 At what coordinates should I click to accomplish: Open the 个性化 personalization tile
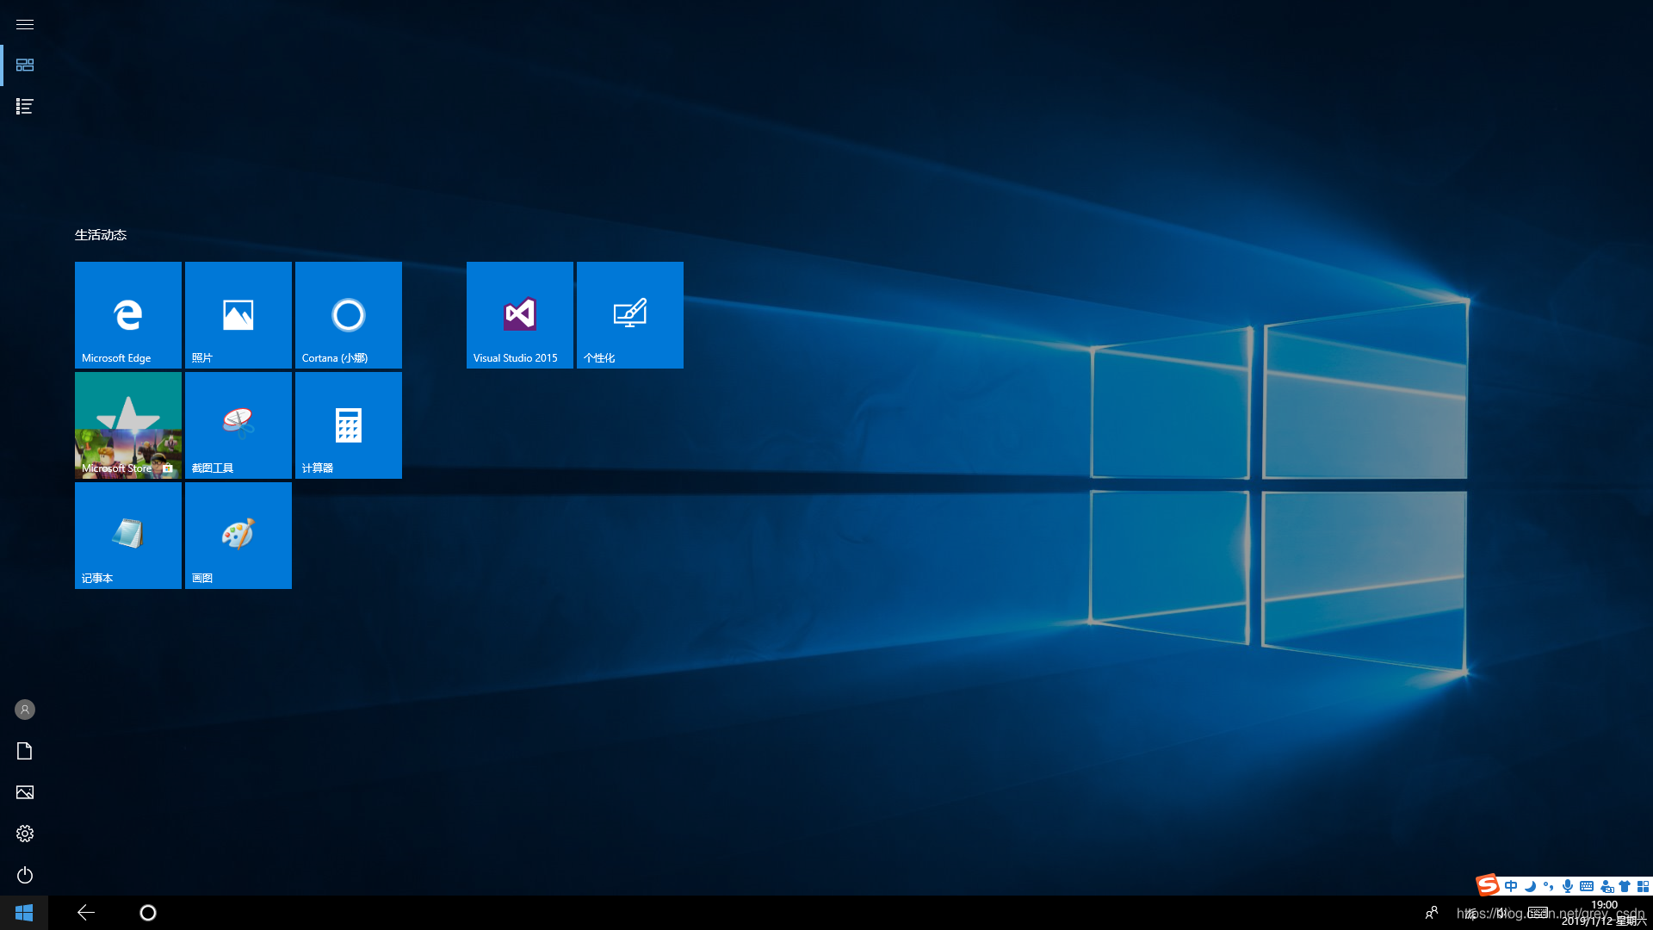[x=629, y=315]
